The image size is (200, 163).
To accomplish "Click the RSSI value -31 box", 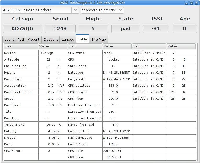I will (156, 29).
